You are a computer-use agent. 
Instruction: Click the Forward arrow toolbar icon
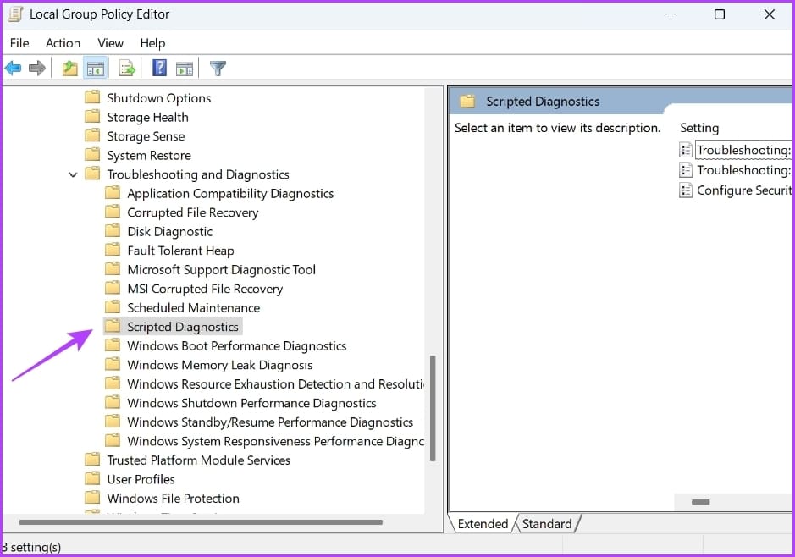(37, 68)
